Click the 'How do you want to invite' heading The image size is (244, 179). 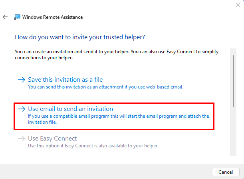(80, 37)
